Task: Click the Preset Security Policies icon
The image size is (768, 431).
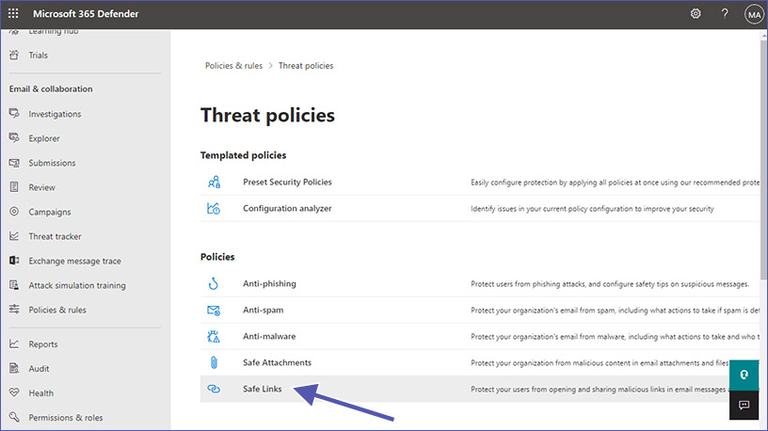Action: 214,183
